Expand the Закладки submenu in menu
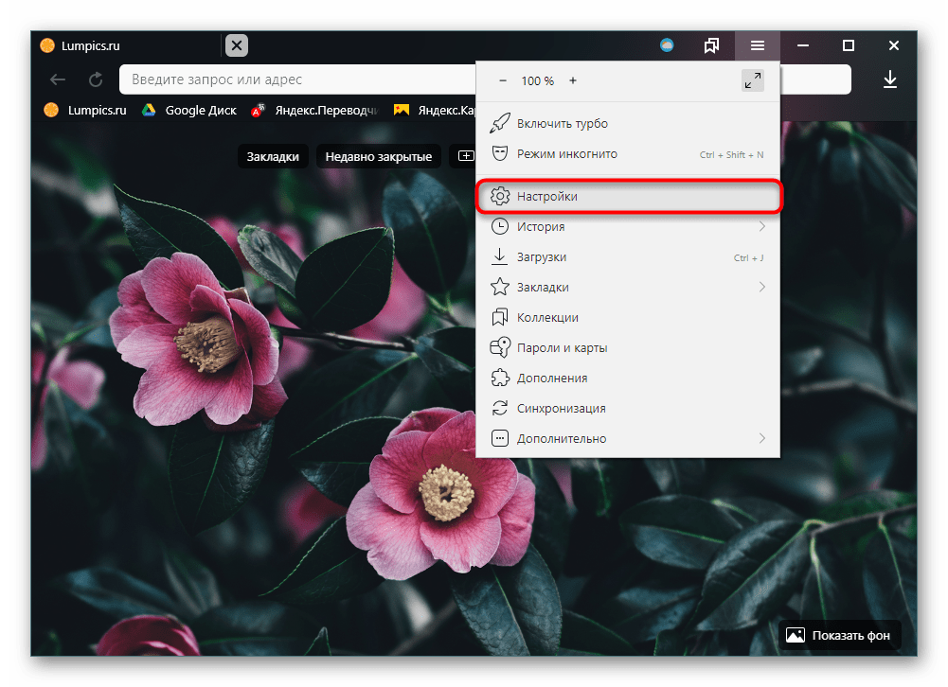Screen dimensions: 948x687 tap(761, 288)
